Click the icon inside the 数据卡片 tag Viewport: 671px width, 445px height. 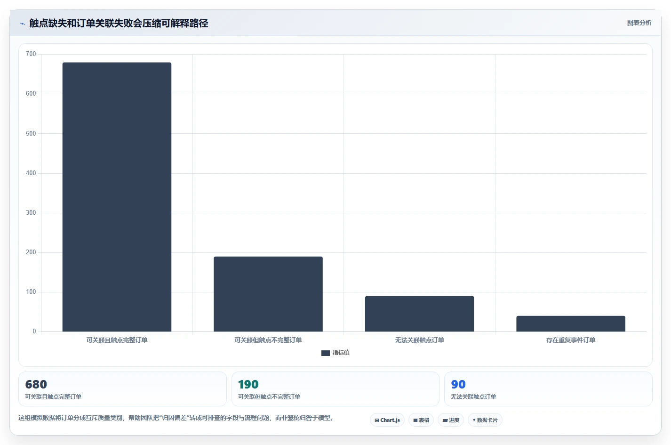[x=474, y=420]
